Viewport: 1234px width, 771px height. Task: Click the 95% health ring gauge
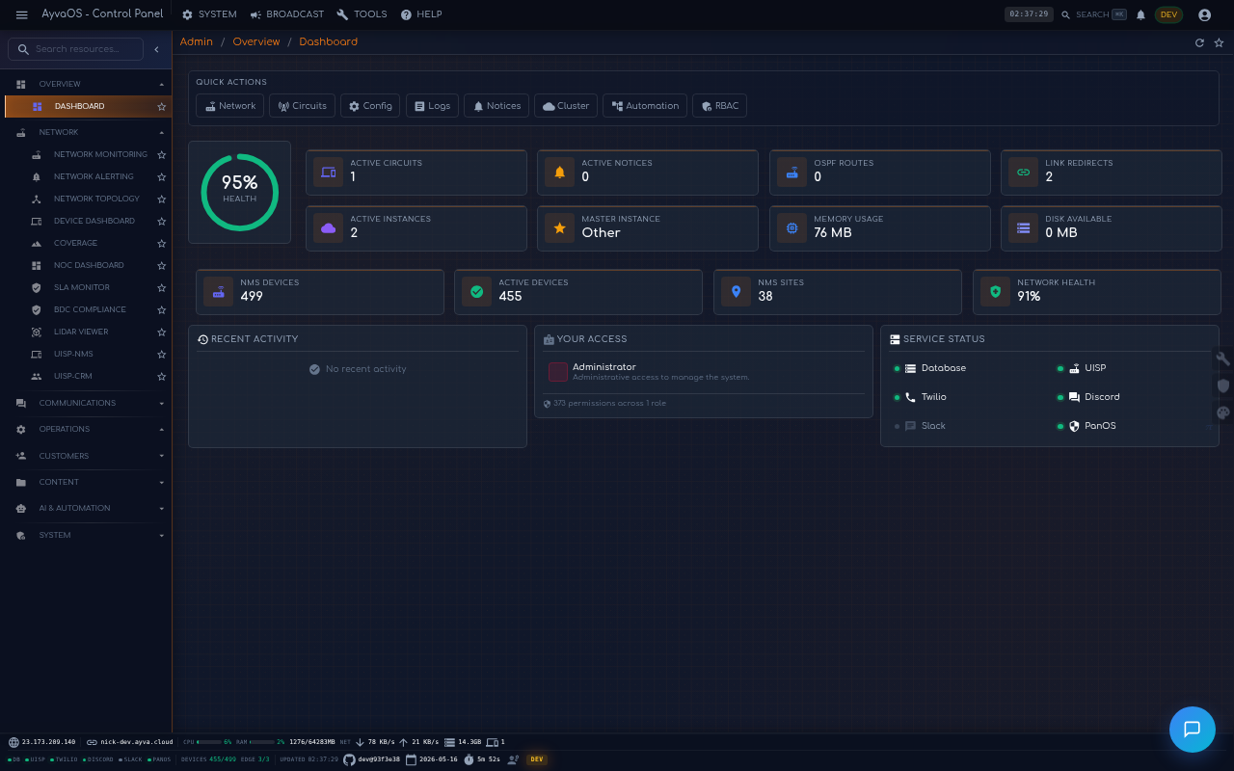click(x=240, y=192)
